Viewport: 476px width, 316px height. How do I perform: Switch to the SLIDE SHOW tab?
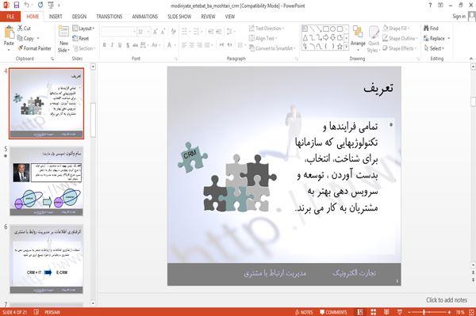pos(179,17)
